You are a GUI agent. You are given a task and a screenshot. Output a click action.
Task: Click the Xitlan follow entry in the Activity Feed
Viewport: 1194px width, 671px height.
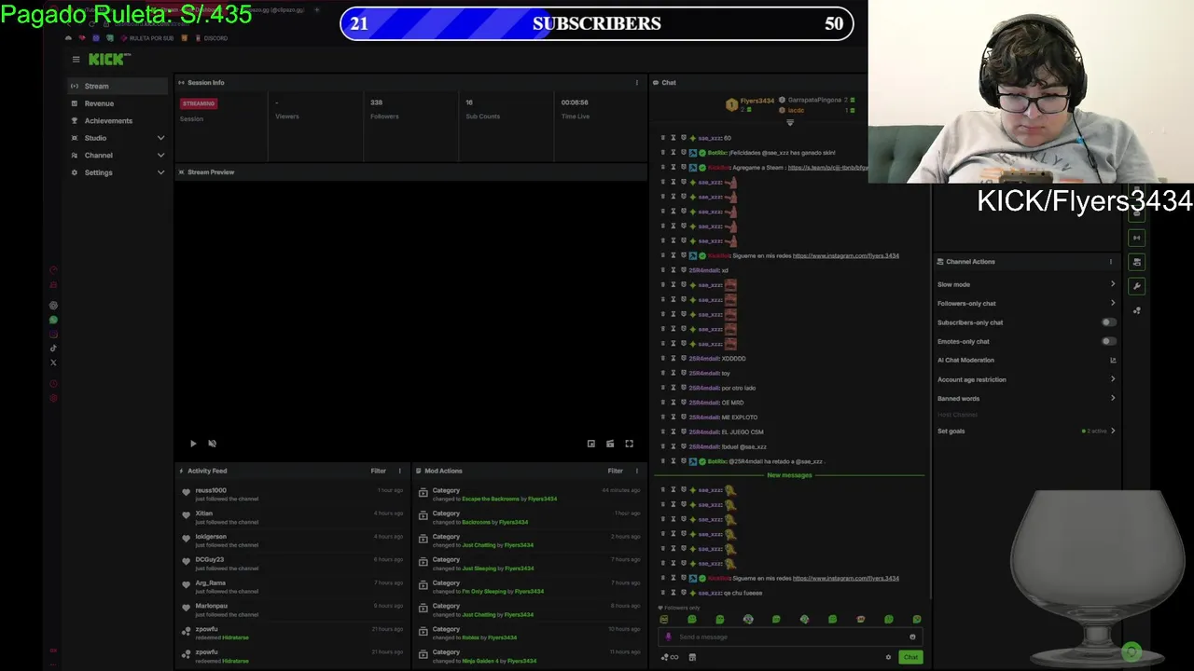click(x=292, y=517)
